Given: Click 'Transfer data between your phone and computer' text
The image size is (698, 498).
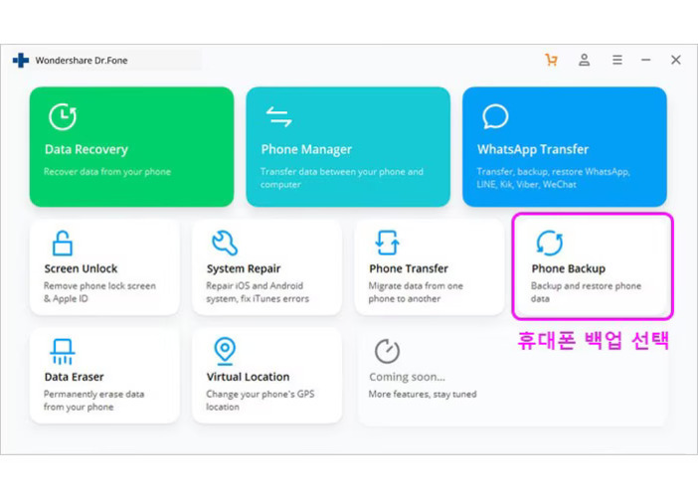Looking at the screenshot, I should (x=342, y=178).
